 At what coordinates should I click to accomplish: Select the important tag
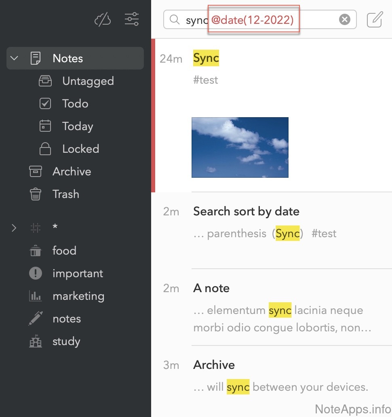pos(78,274)
